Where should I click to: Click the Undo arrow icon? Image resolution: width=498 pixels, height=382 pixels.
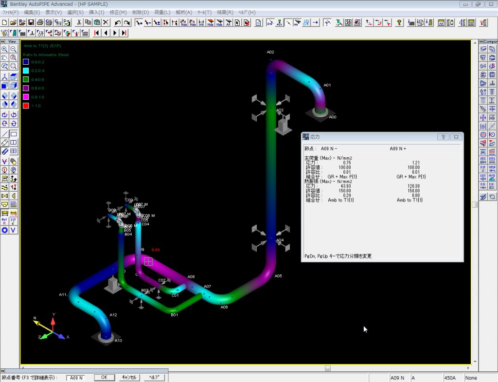pos(118,22)
